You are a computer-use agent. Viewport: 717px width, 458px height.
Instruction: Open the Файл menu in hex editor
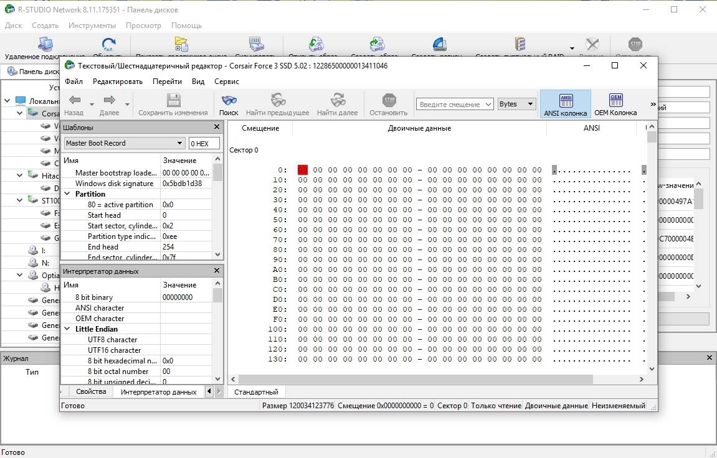coord(74,82)
